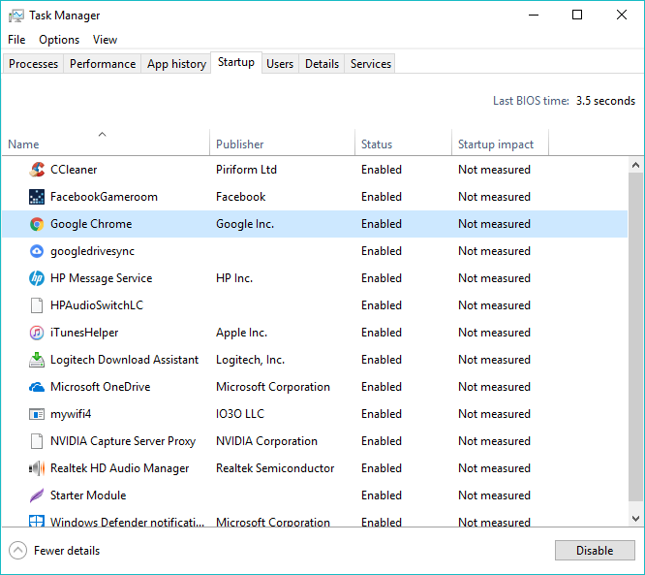
Task: Switch to the App history tab
Action: (x=176, y=64)
